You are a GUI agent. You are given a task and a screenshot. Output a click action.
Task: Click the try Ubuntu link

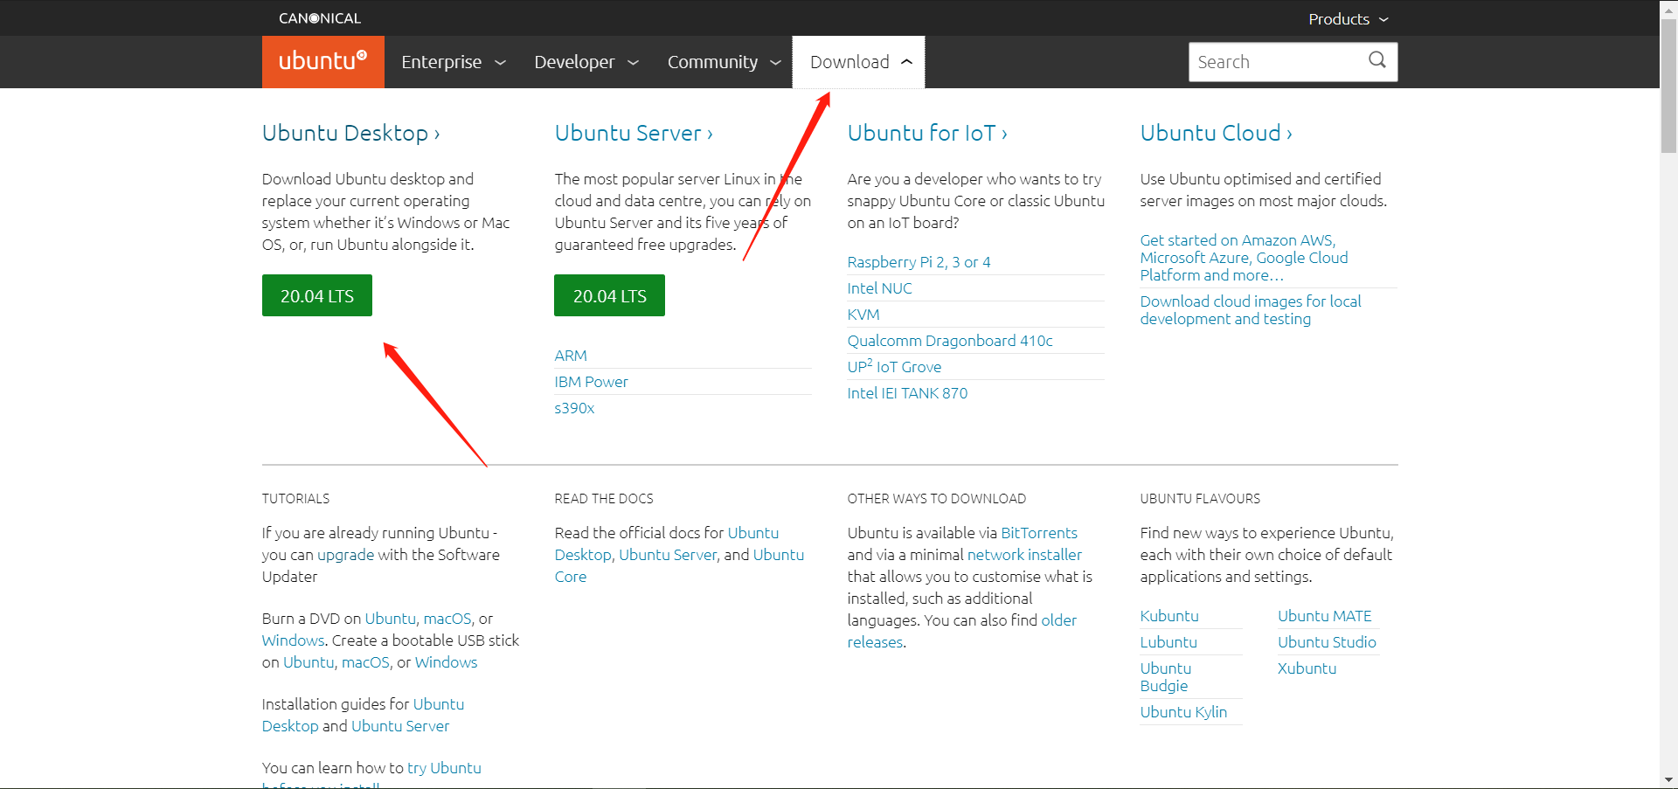pyautogui.click(x=444, y=768)
